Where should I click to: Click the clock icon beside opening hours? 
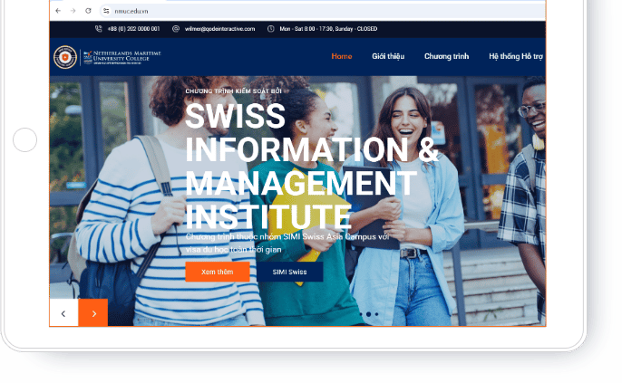tap(271, 29)
